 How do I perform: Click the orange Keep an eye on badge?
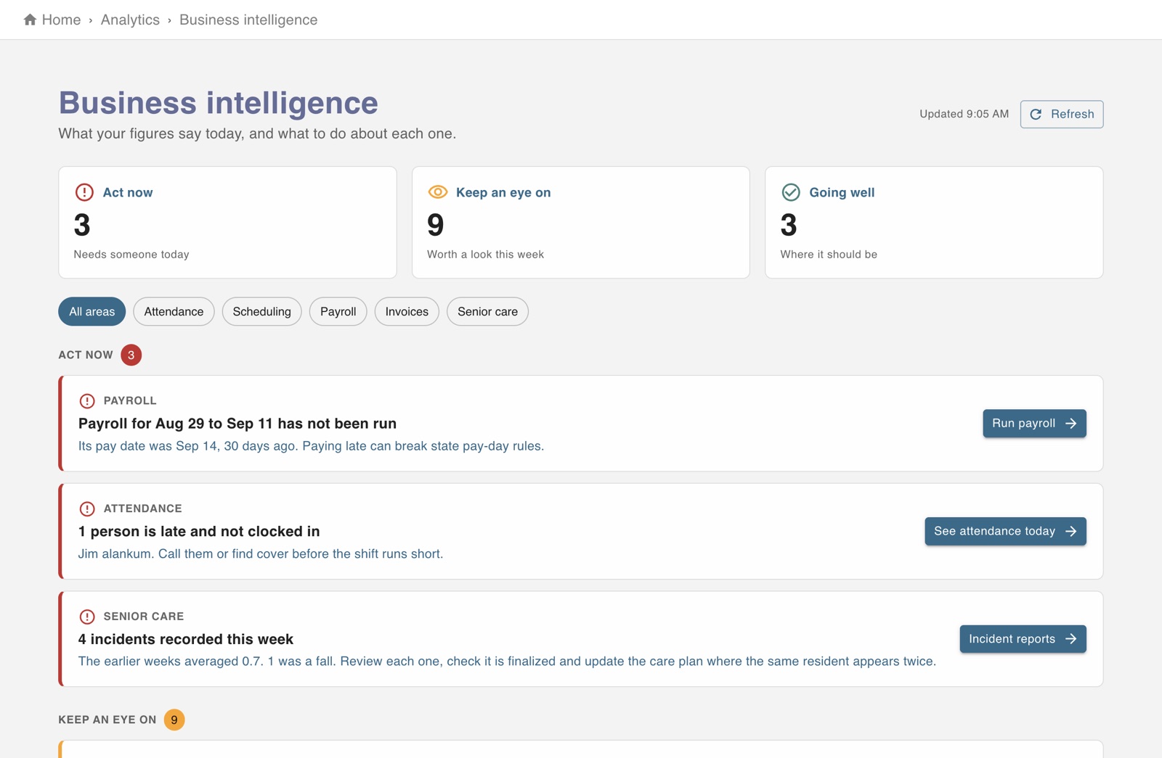point(174,720)
